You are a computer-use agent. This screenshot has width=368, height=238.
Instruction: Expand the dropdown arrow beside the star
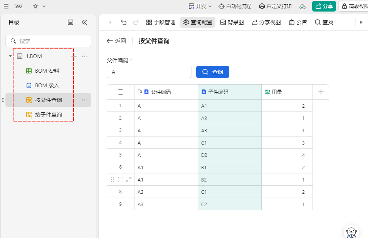pos(44,6)
